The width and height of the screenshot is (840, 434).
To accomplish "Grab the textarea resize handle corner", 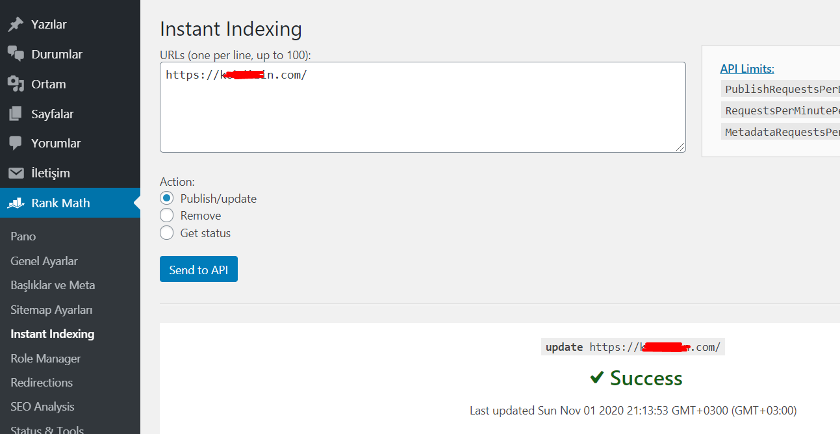I will click(x=680, y=147).
